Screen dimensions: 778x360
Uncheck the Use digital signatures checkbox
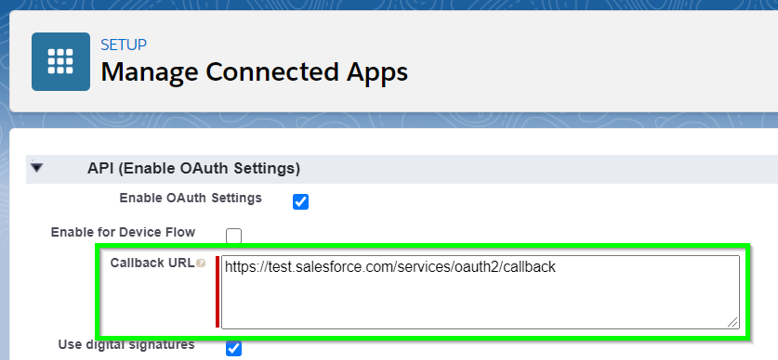click(x=233, y=348)
